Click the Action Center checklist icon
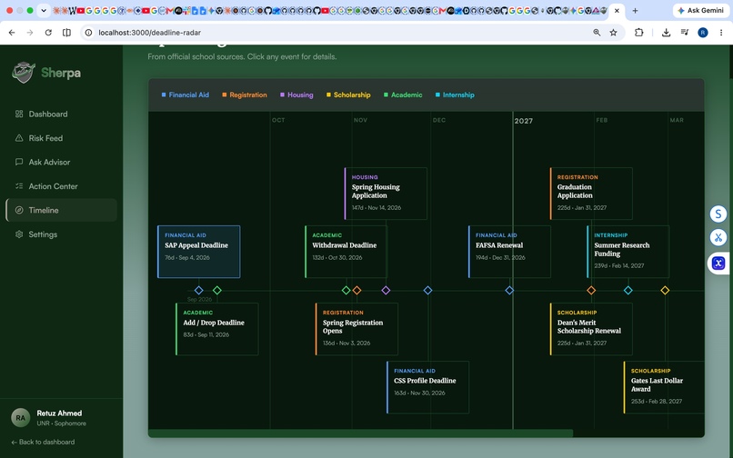This screenshot has width=733, height=458. click(19, 186)
